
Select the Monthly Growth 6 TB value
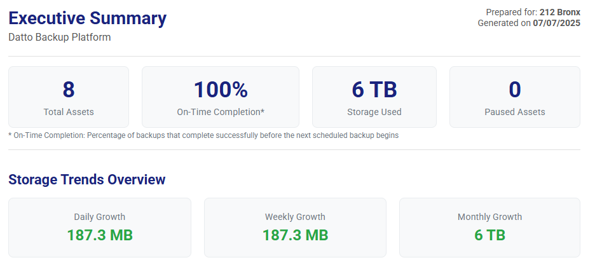pos(489,235)
